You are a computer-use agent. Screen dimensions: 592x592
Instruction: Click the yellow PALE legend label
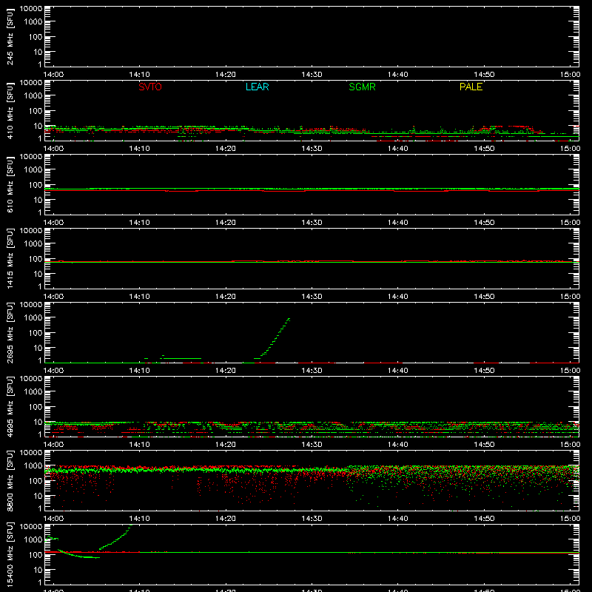pos(471,87)
